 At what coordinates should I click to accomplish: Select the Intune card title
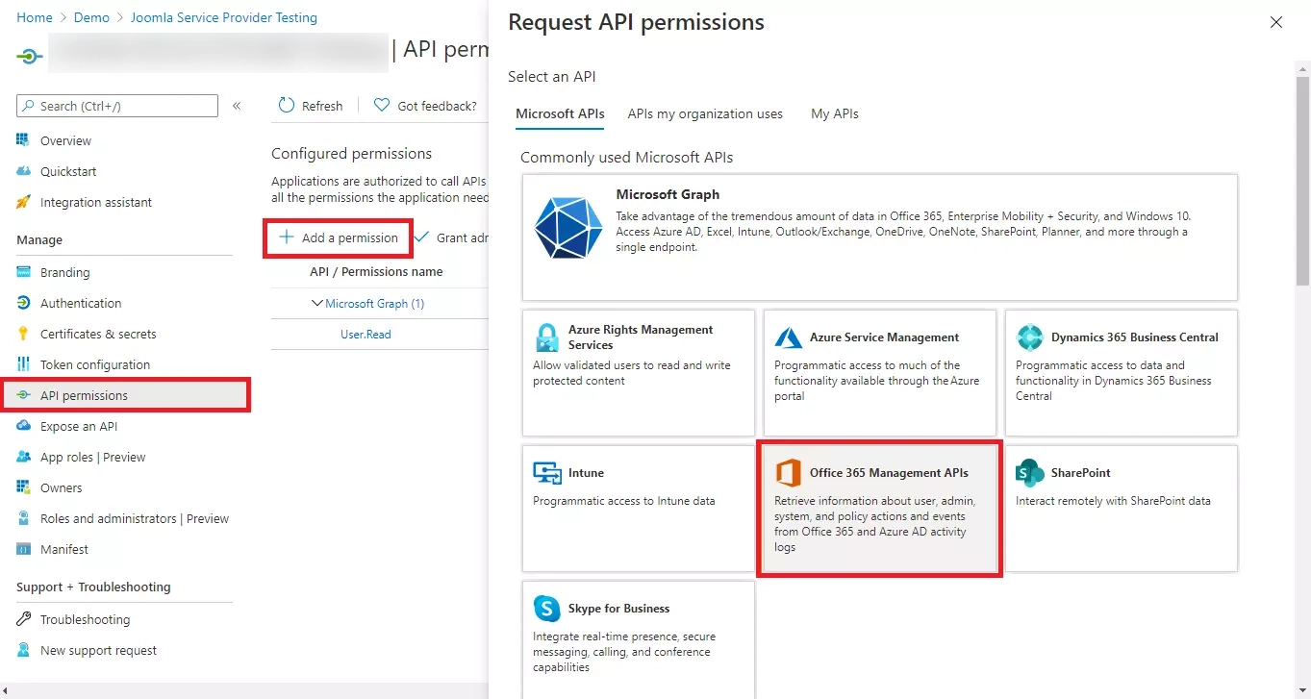tap(587, 473)
